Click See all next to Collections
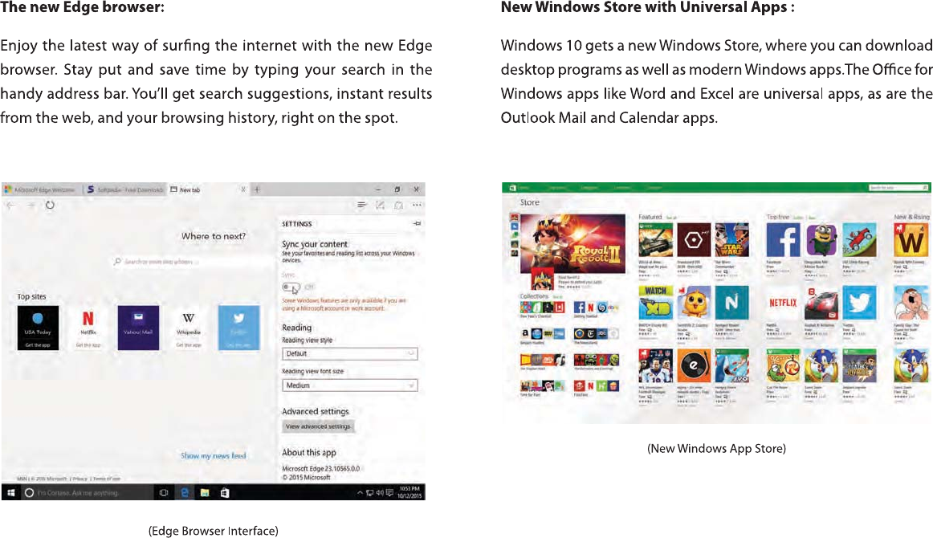The width and height of the screenshot is (933, 538). click(557, 296)
